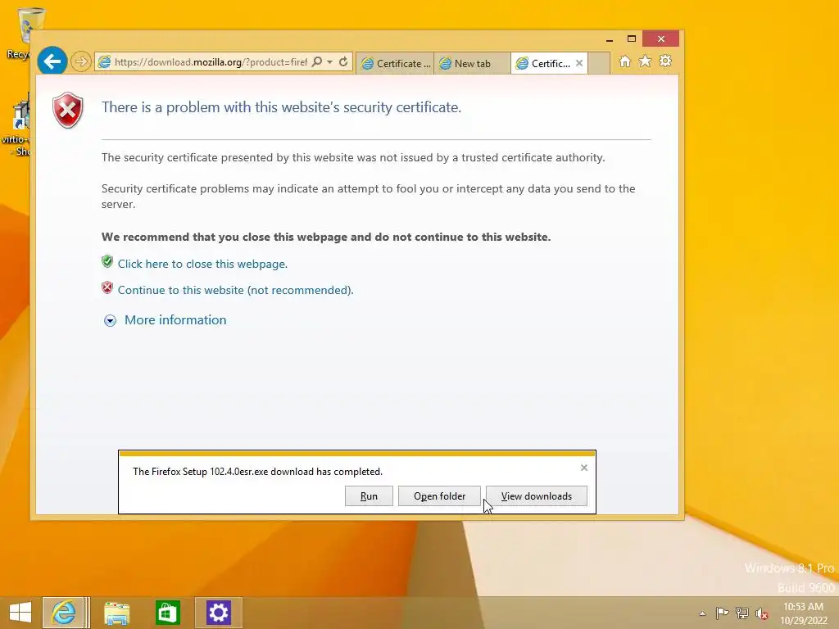Open the address bar autocomplete dropdown arrow

tap(330, 62)
